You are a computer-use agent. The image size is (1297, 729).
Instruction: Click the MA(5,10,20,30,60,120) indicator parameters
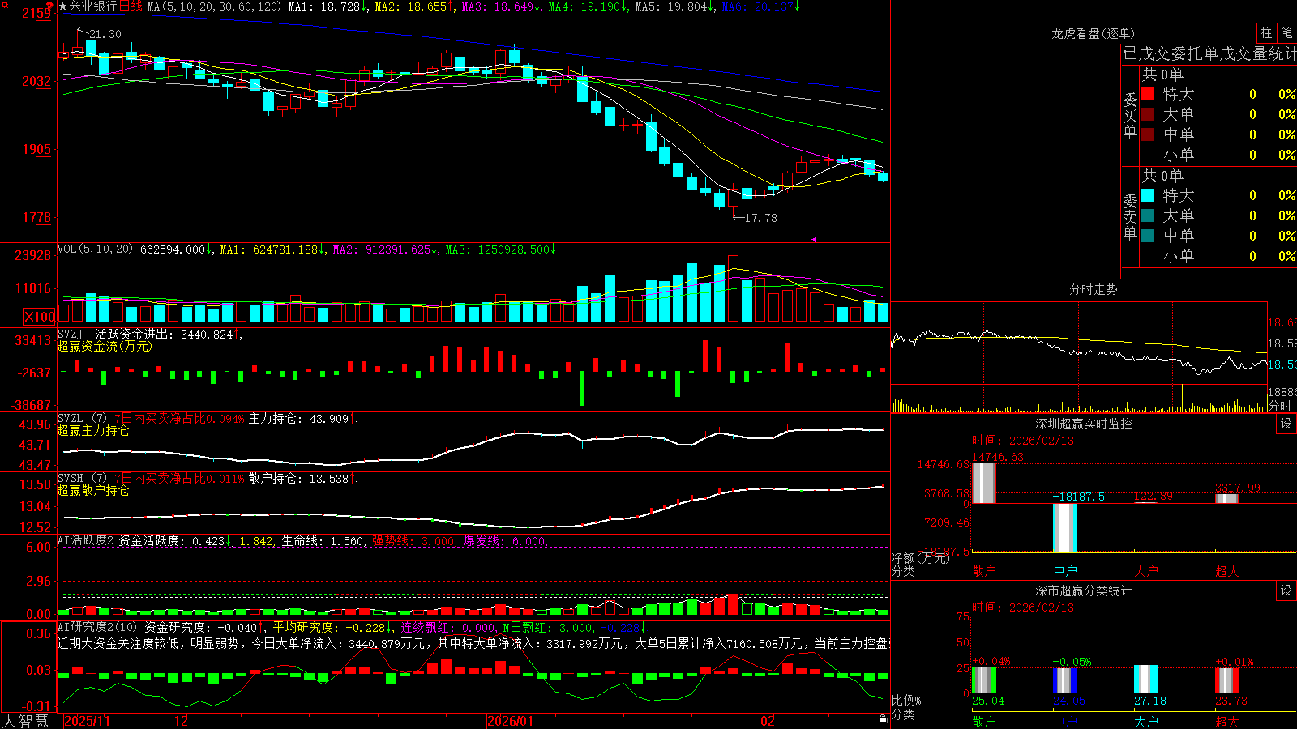point(215,6)
